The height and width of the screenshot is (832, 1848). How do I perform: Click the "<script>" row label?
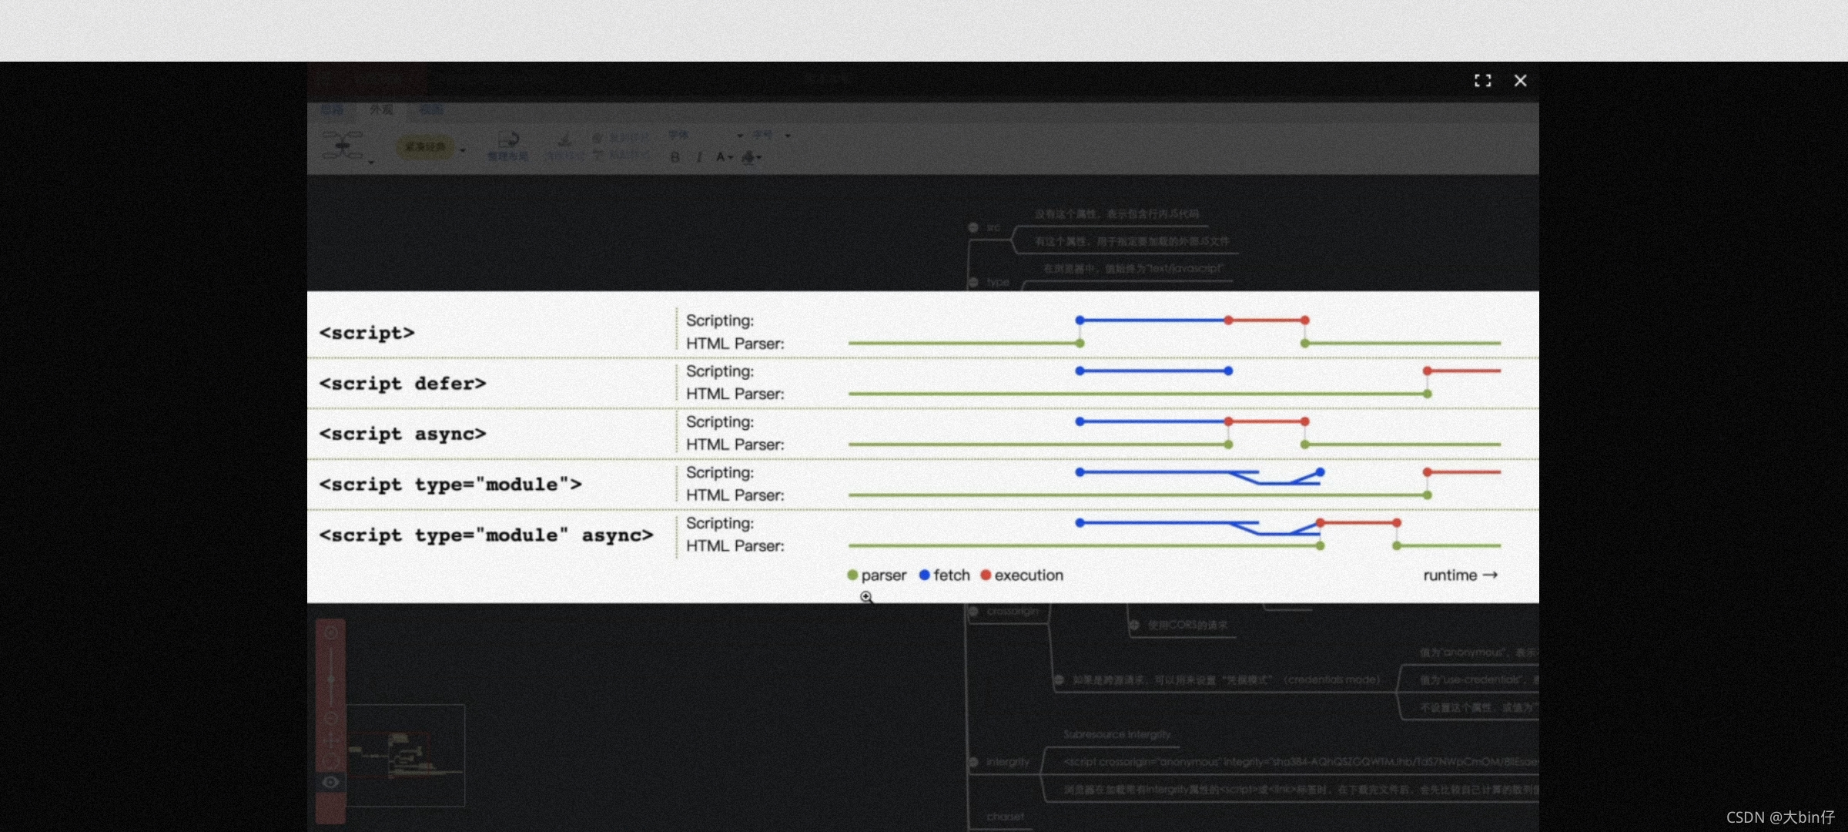[367, 333]
